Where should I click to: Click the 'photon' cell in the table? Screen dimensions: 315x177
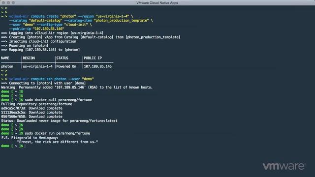tap(7, 66)
